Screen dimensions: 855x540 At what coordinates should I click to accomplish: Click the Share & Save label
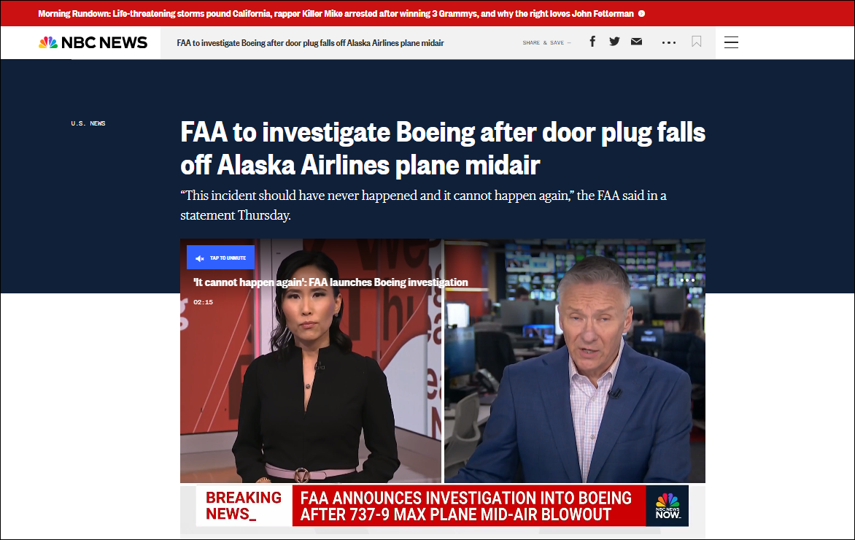click(546, 42)
